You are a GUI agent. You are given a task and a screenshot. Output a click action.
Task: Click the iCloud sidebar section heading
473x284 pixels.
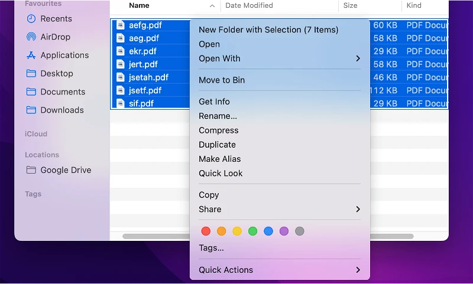tap(36, 133)
